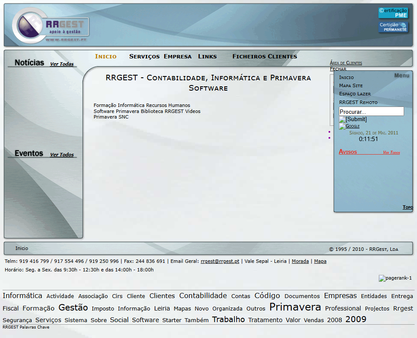Open RRGEST Remoto in the side menu
This screenshot has width=417, height=338.
coord(358,102)
